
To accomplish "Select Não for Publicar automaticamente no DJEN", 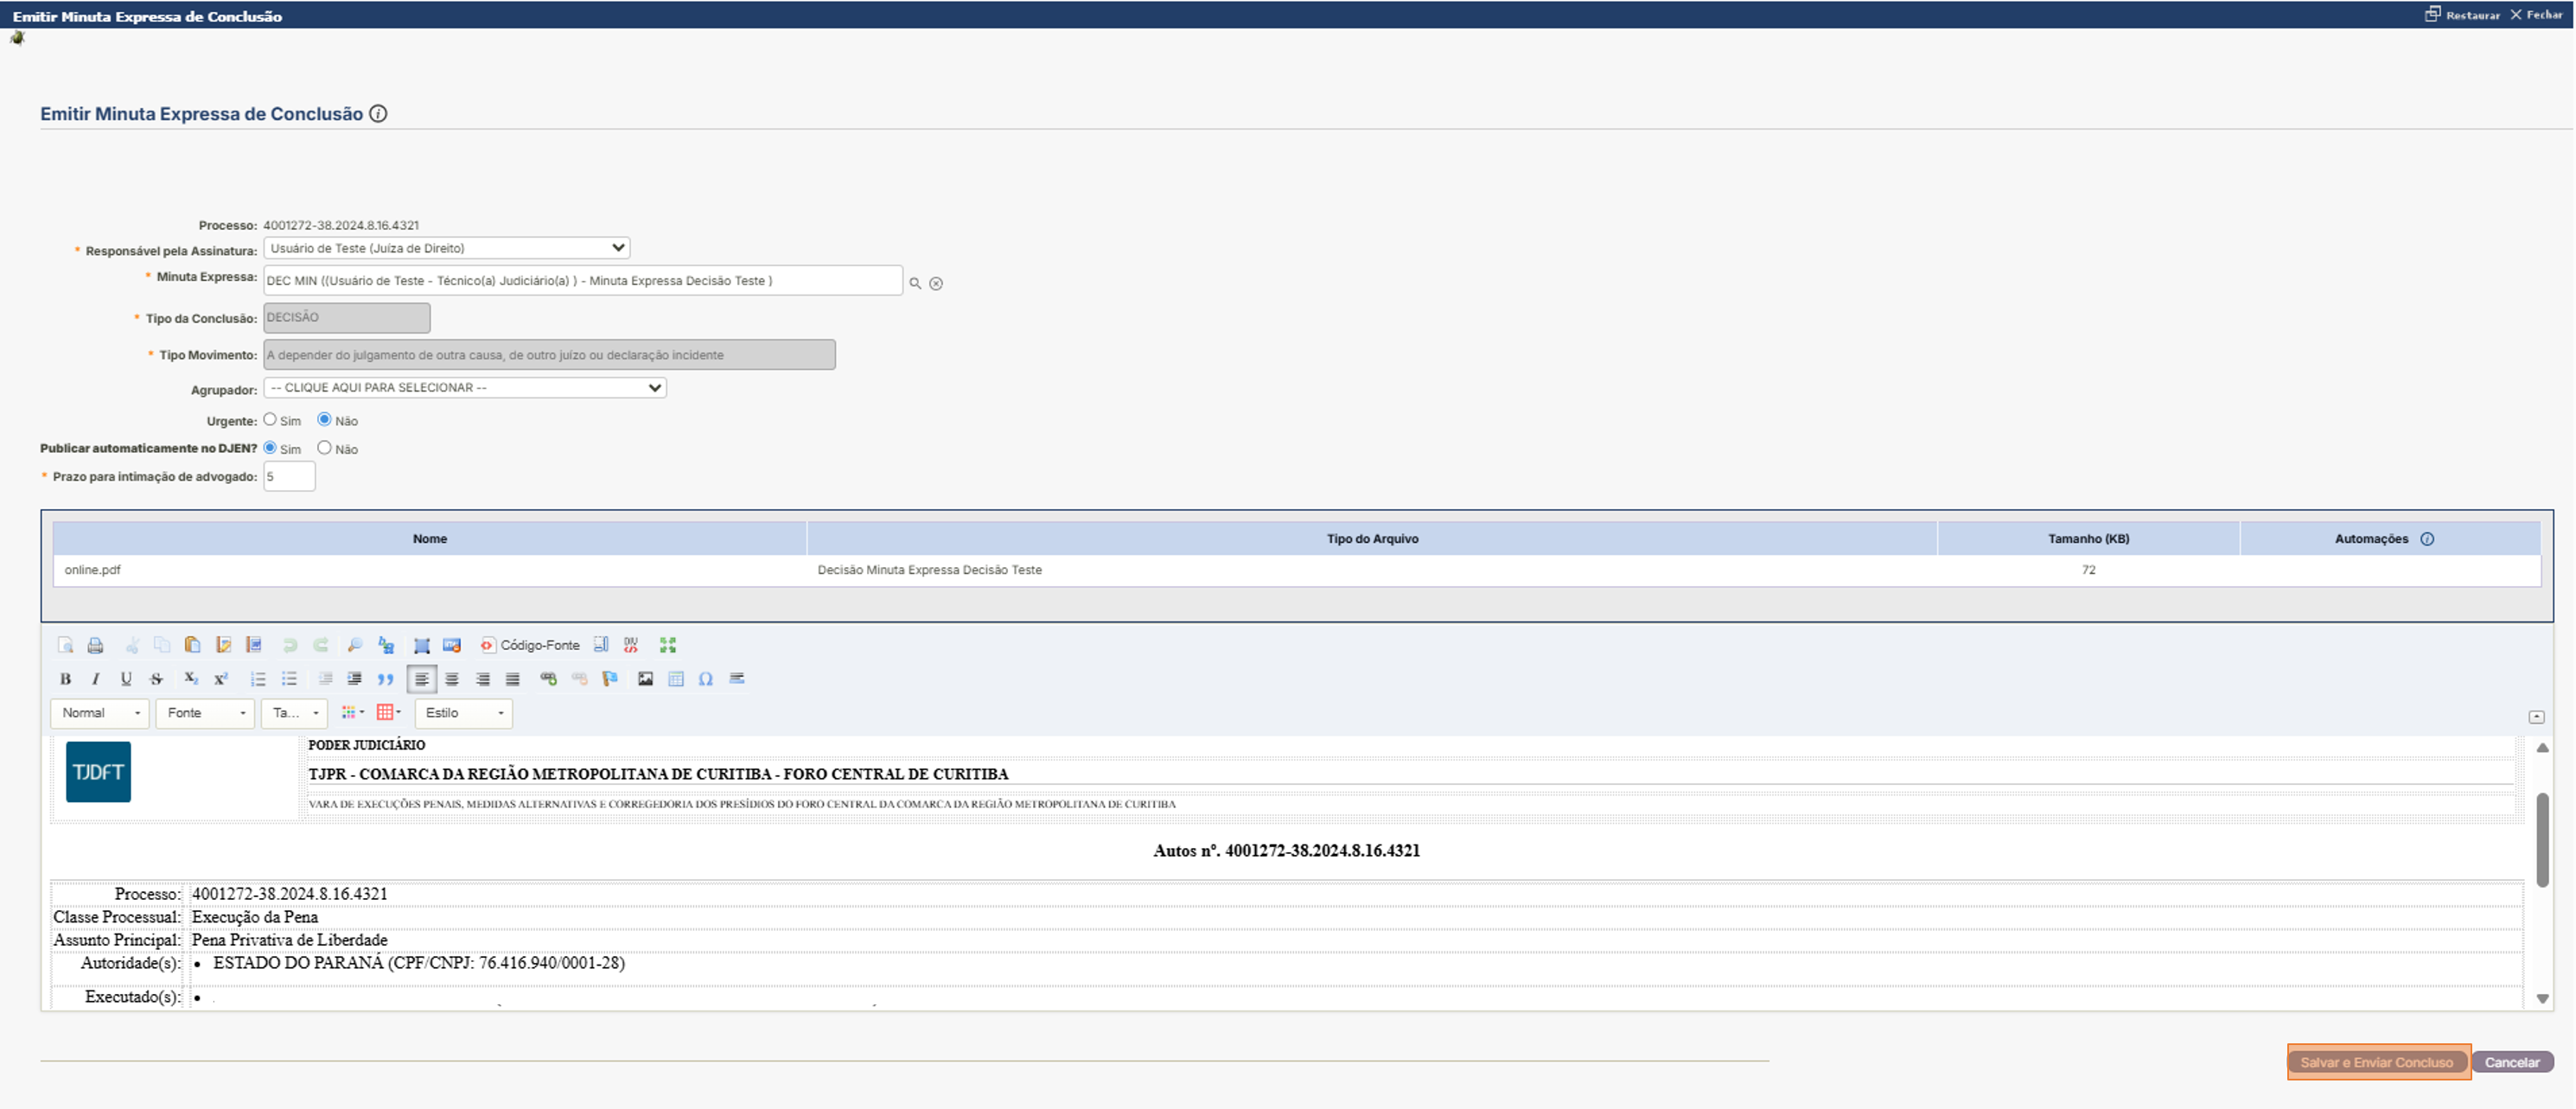I will pos(324,448).
